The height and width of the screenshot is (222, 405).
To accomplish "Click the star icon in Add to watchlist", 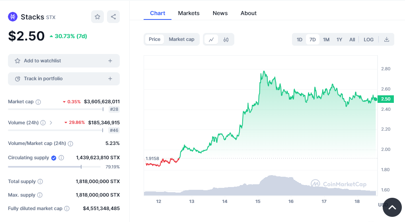I will [17, 61].
